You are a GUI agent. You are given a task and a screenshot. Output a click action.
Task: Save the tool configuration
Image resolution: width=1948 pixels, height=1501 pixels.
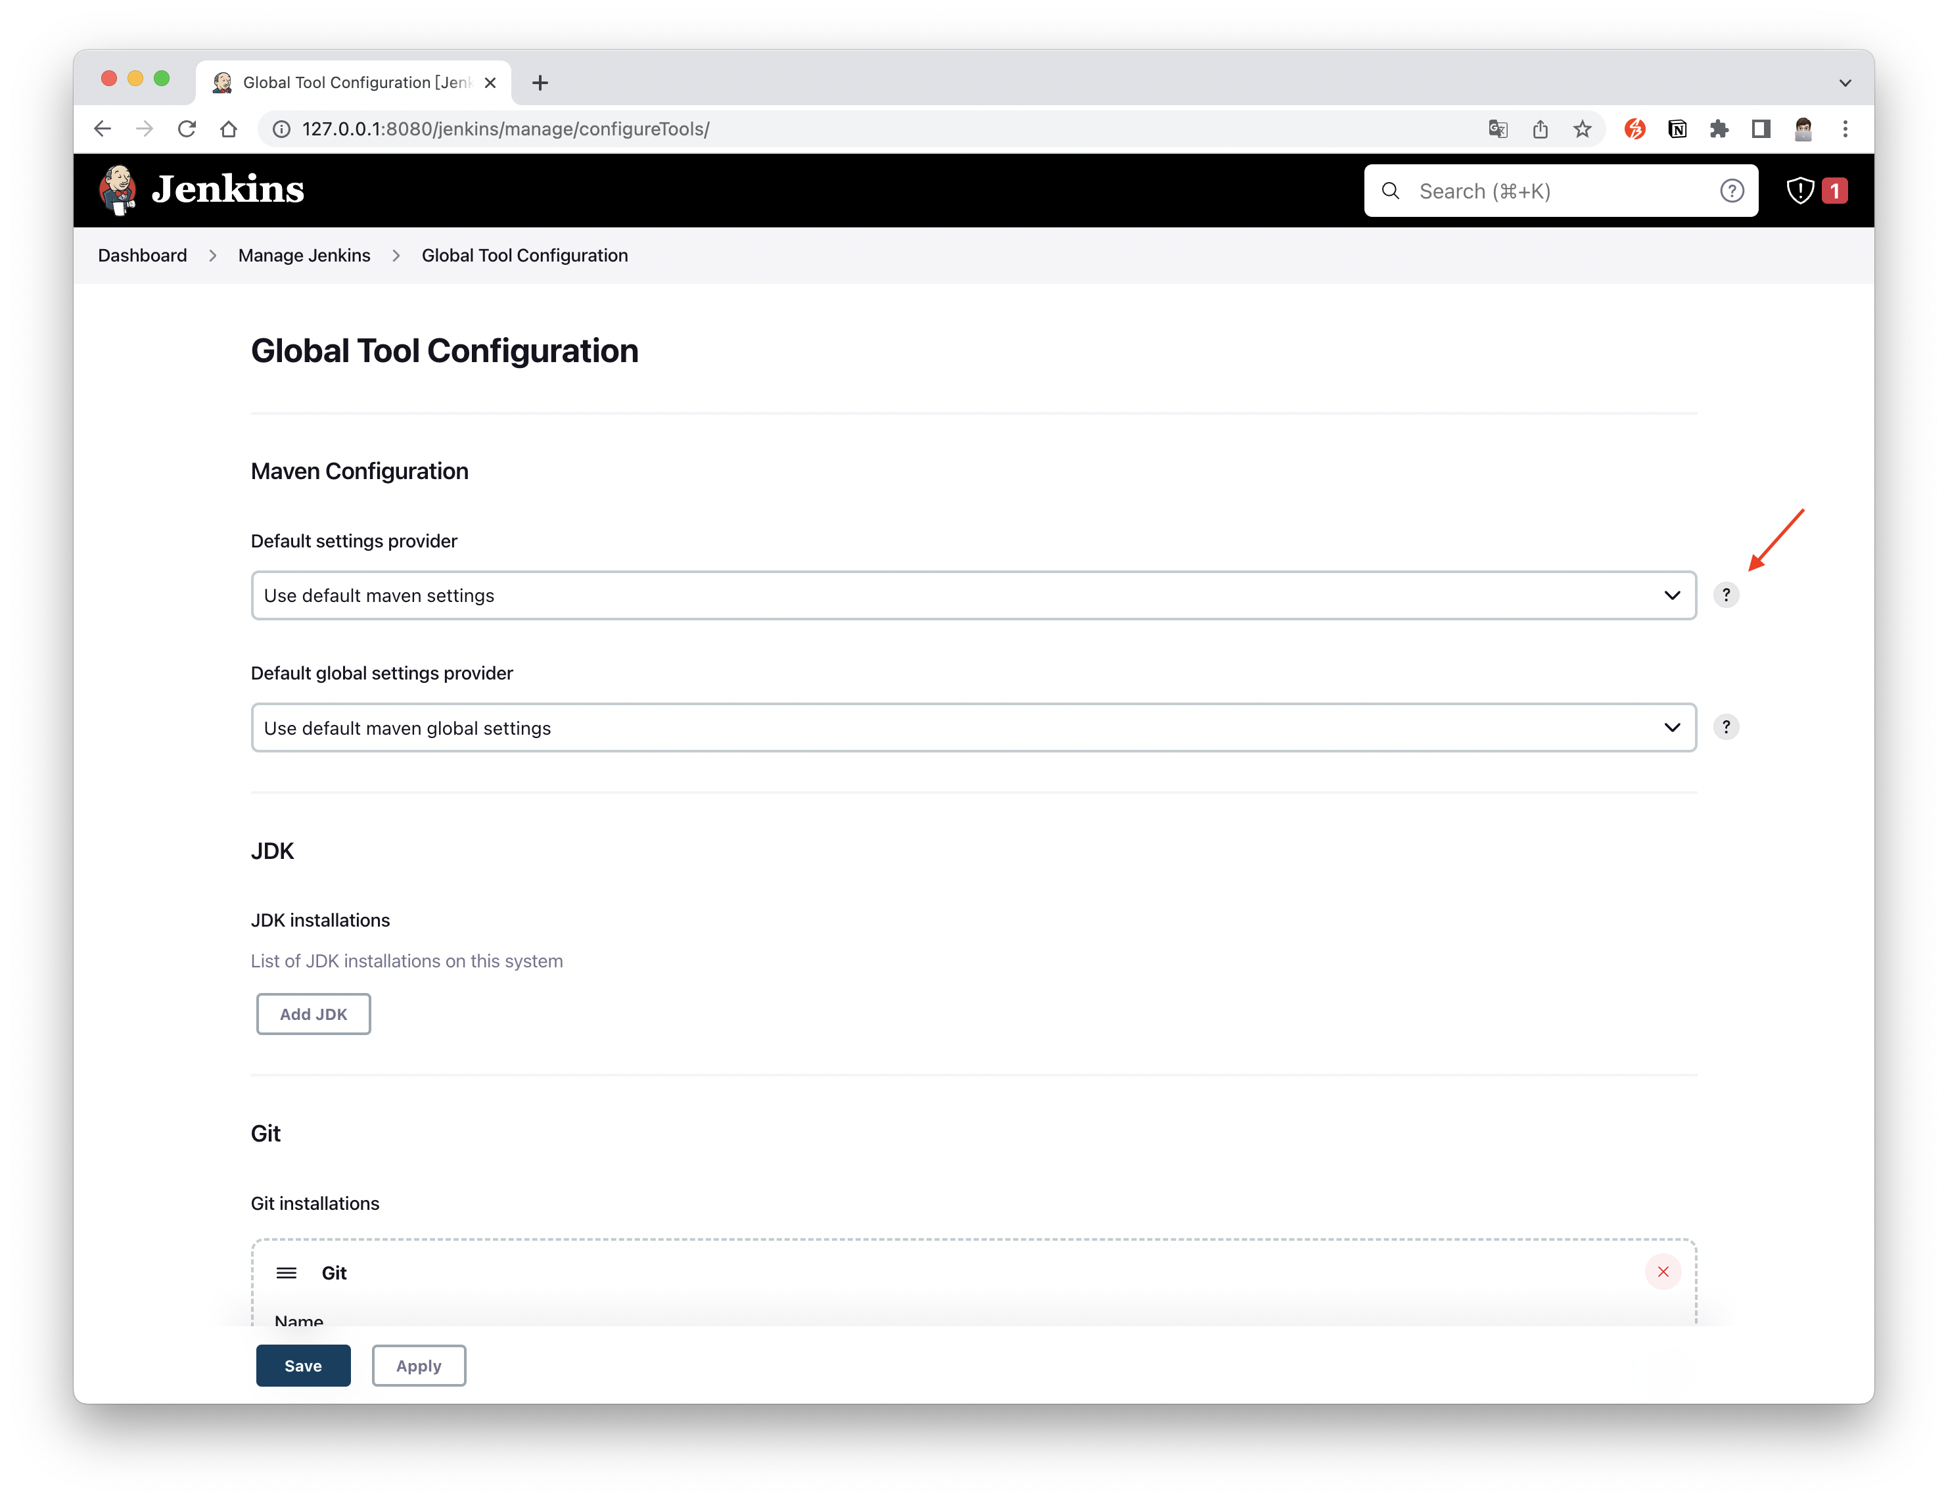pyautogui.click(x=302, y=1366)
